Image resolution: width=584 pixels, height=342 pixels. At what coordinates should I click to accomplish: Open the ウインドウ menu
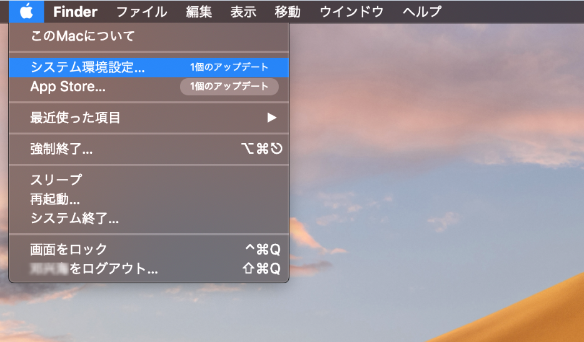[x=351, y=11]
